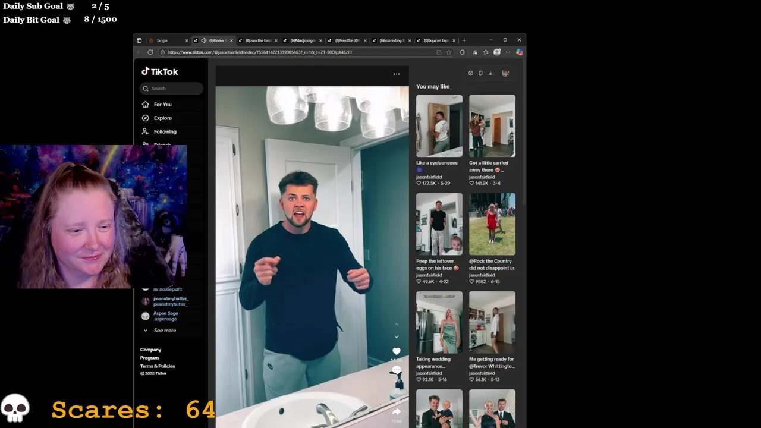Open the Edge favorites list icon

click(x=485, y=52)
